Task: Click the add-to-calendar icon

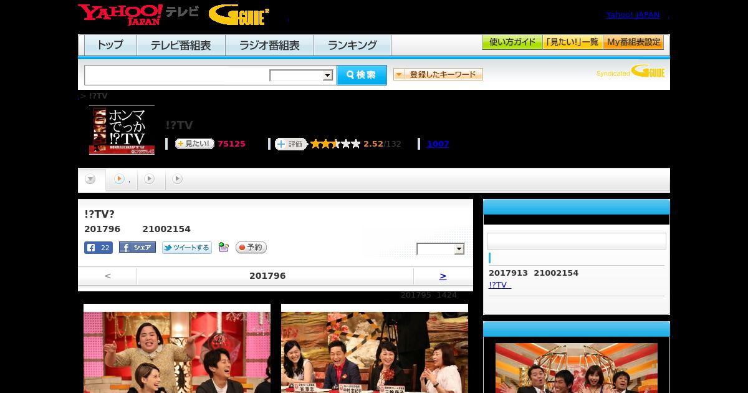Action: point(223,248)
